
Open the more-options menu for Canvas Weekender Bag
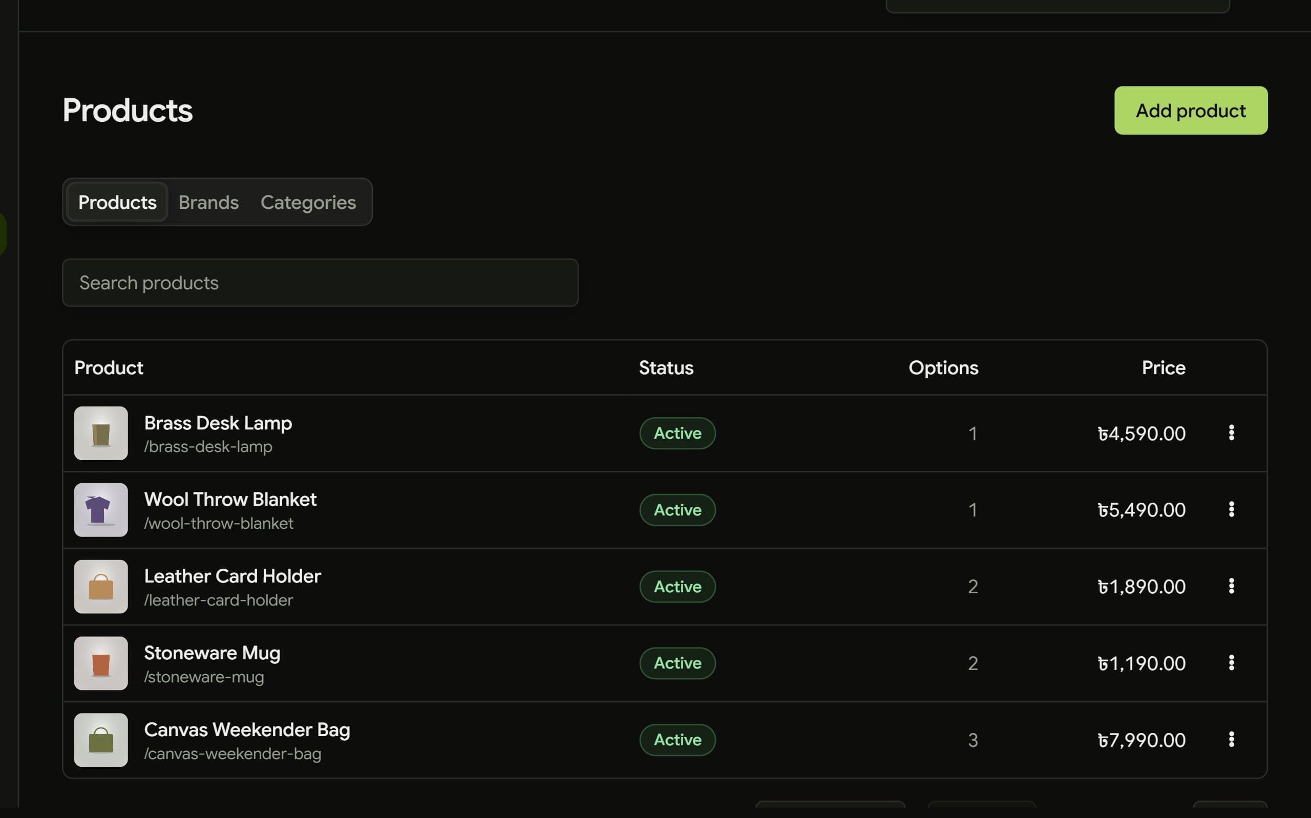coord(1232,740)
